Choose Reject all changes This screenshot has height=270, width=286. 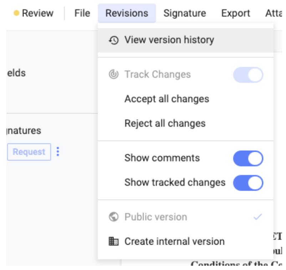coord(165,124)
